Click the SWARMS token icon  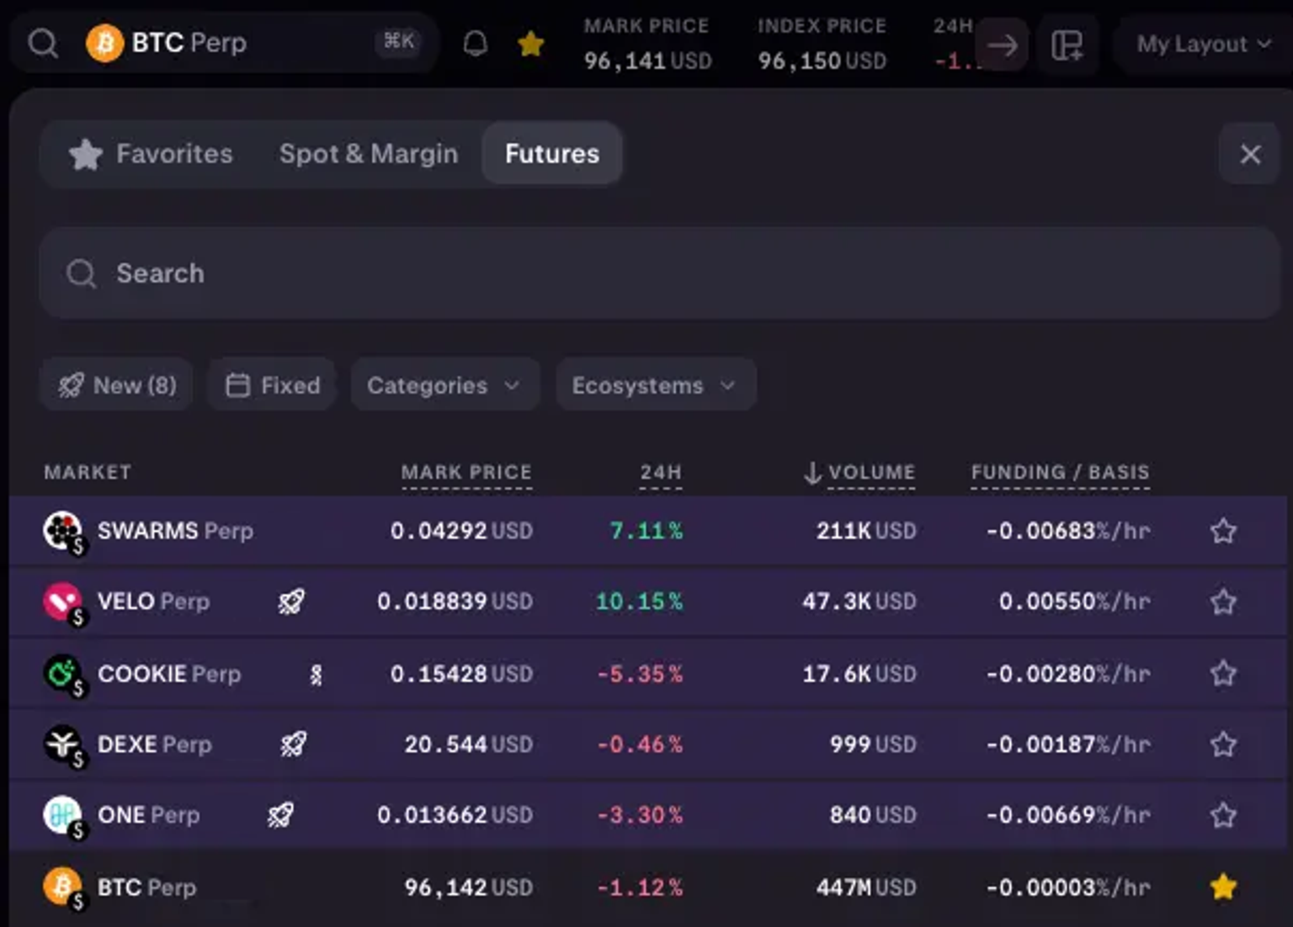point(62,531)
